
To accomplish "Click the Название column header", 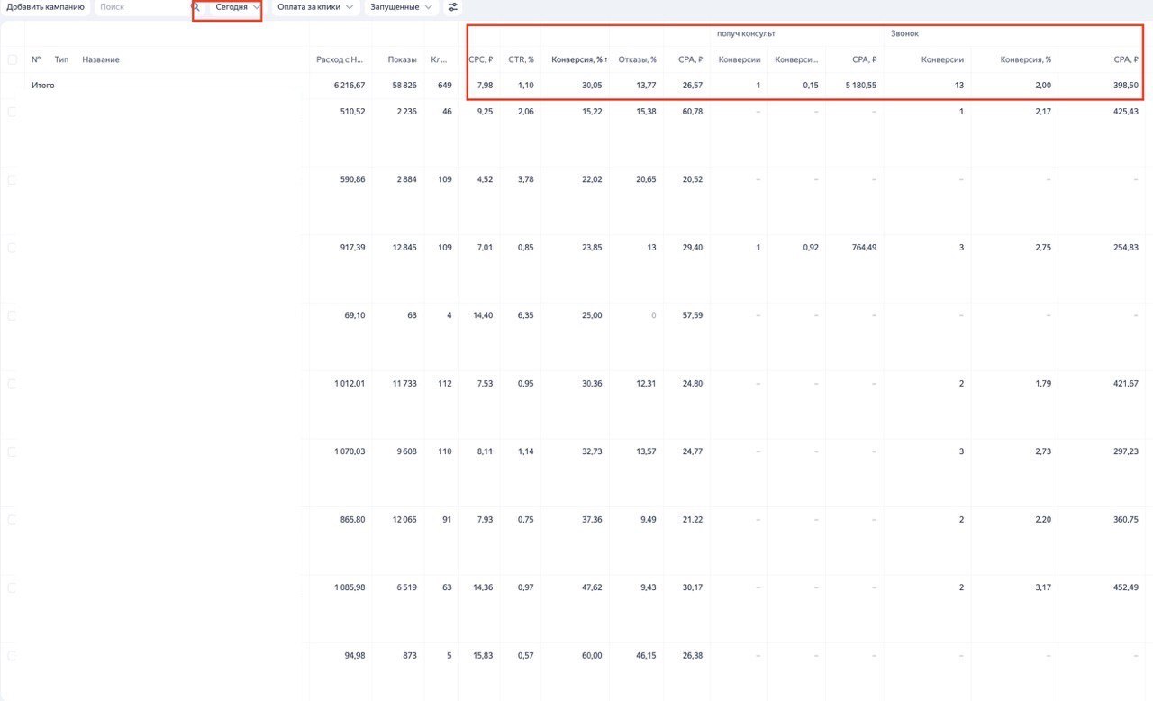I will pyautogui.click(x=100, y=59).
